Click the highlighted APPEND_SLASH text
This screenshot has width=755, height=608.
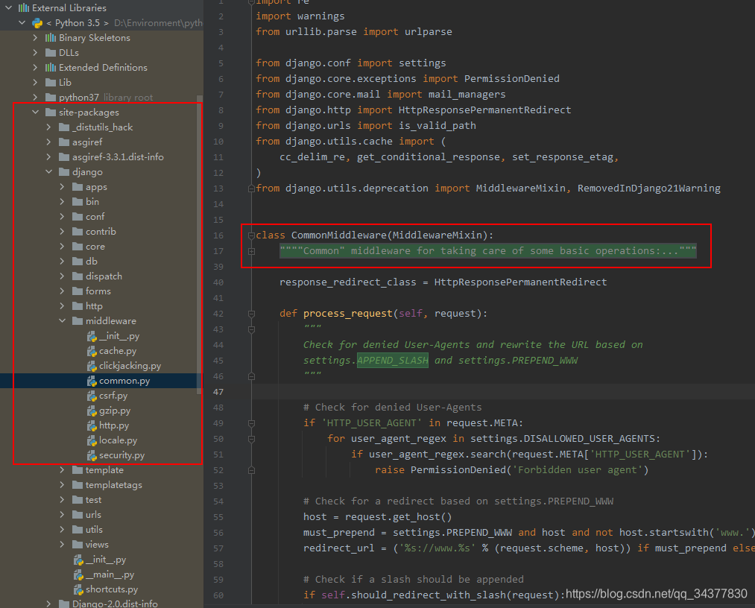pos(393,361)
